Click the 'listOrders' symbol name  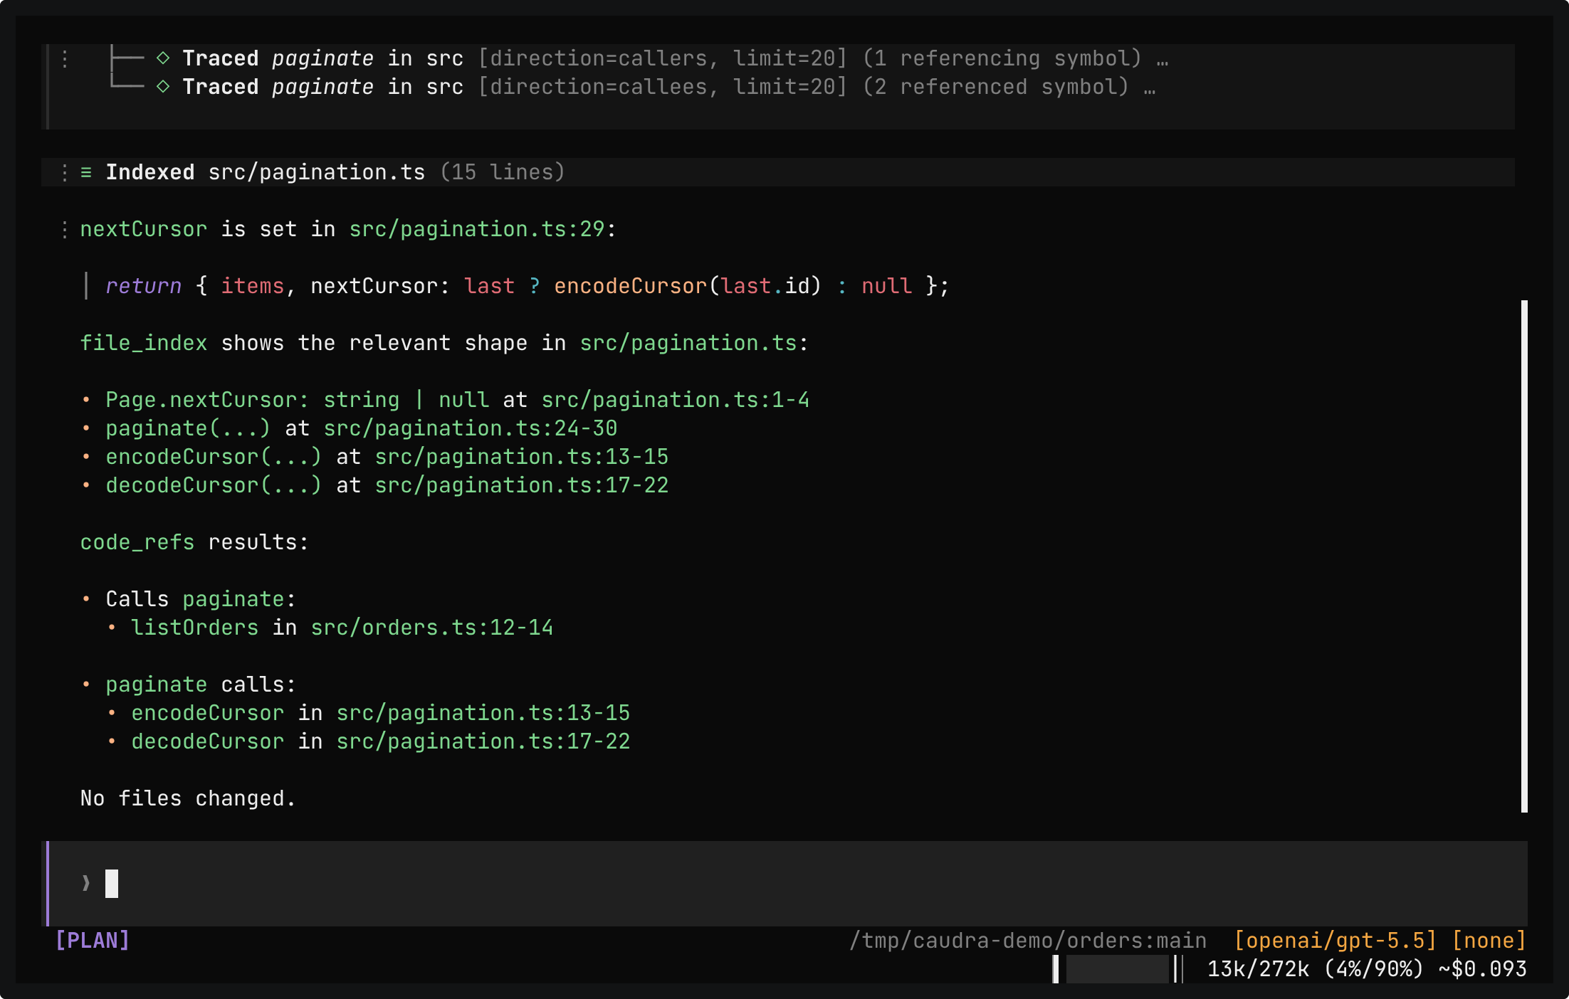pos(195,628)
